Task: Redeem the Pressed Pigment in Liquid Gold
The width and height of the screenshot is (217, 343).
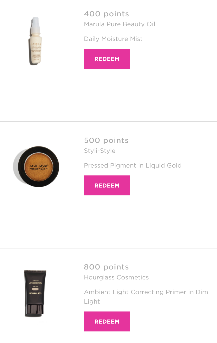Action: [107, 185]
